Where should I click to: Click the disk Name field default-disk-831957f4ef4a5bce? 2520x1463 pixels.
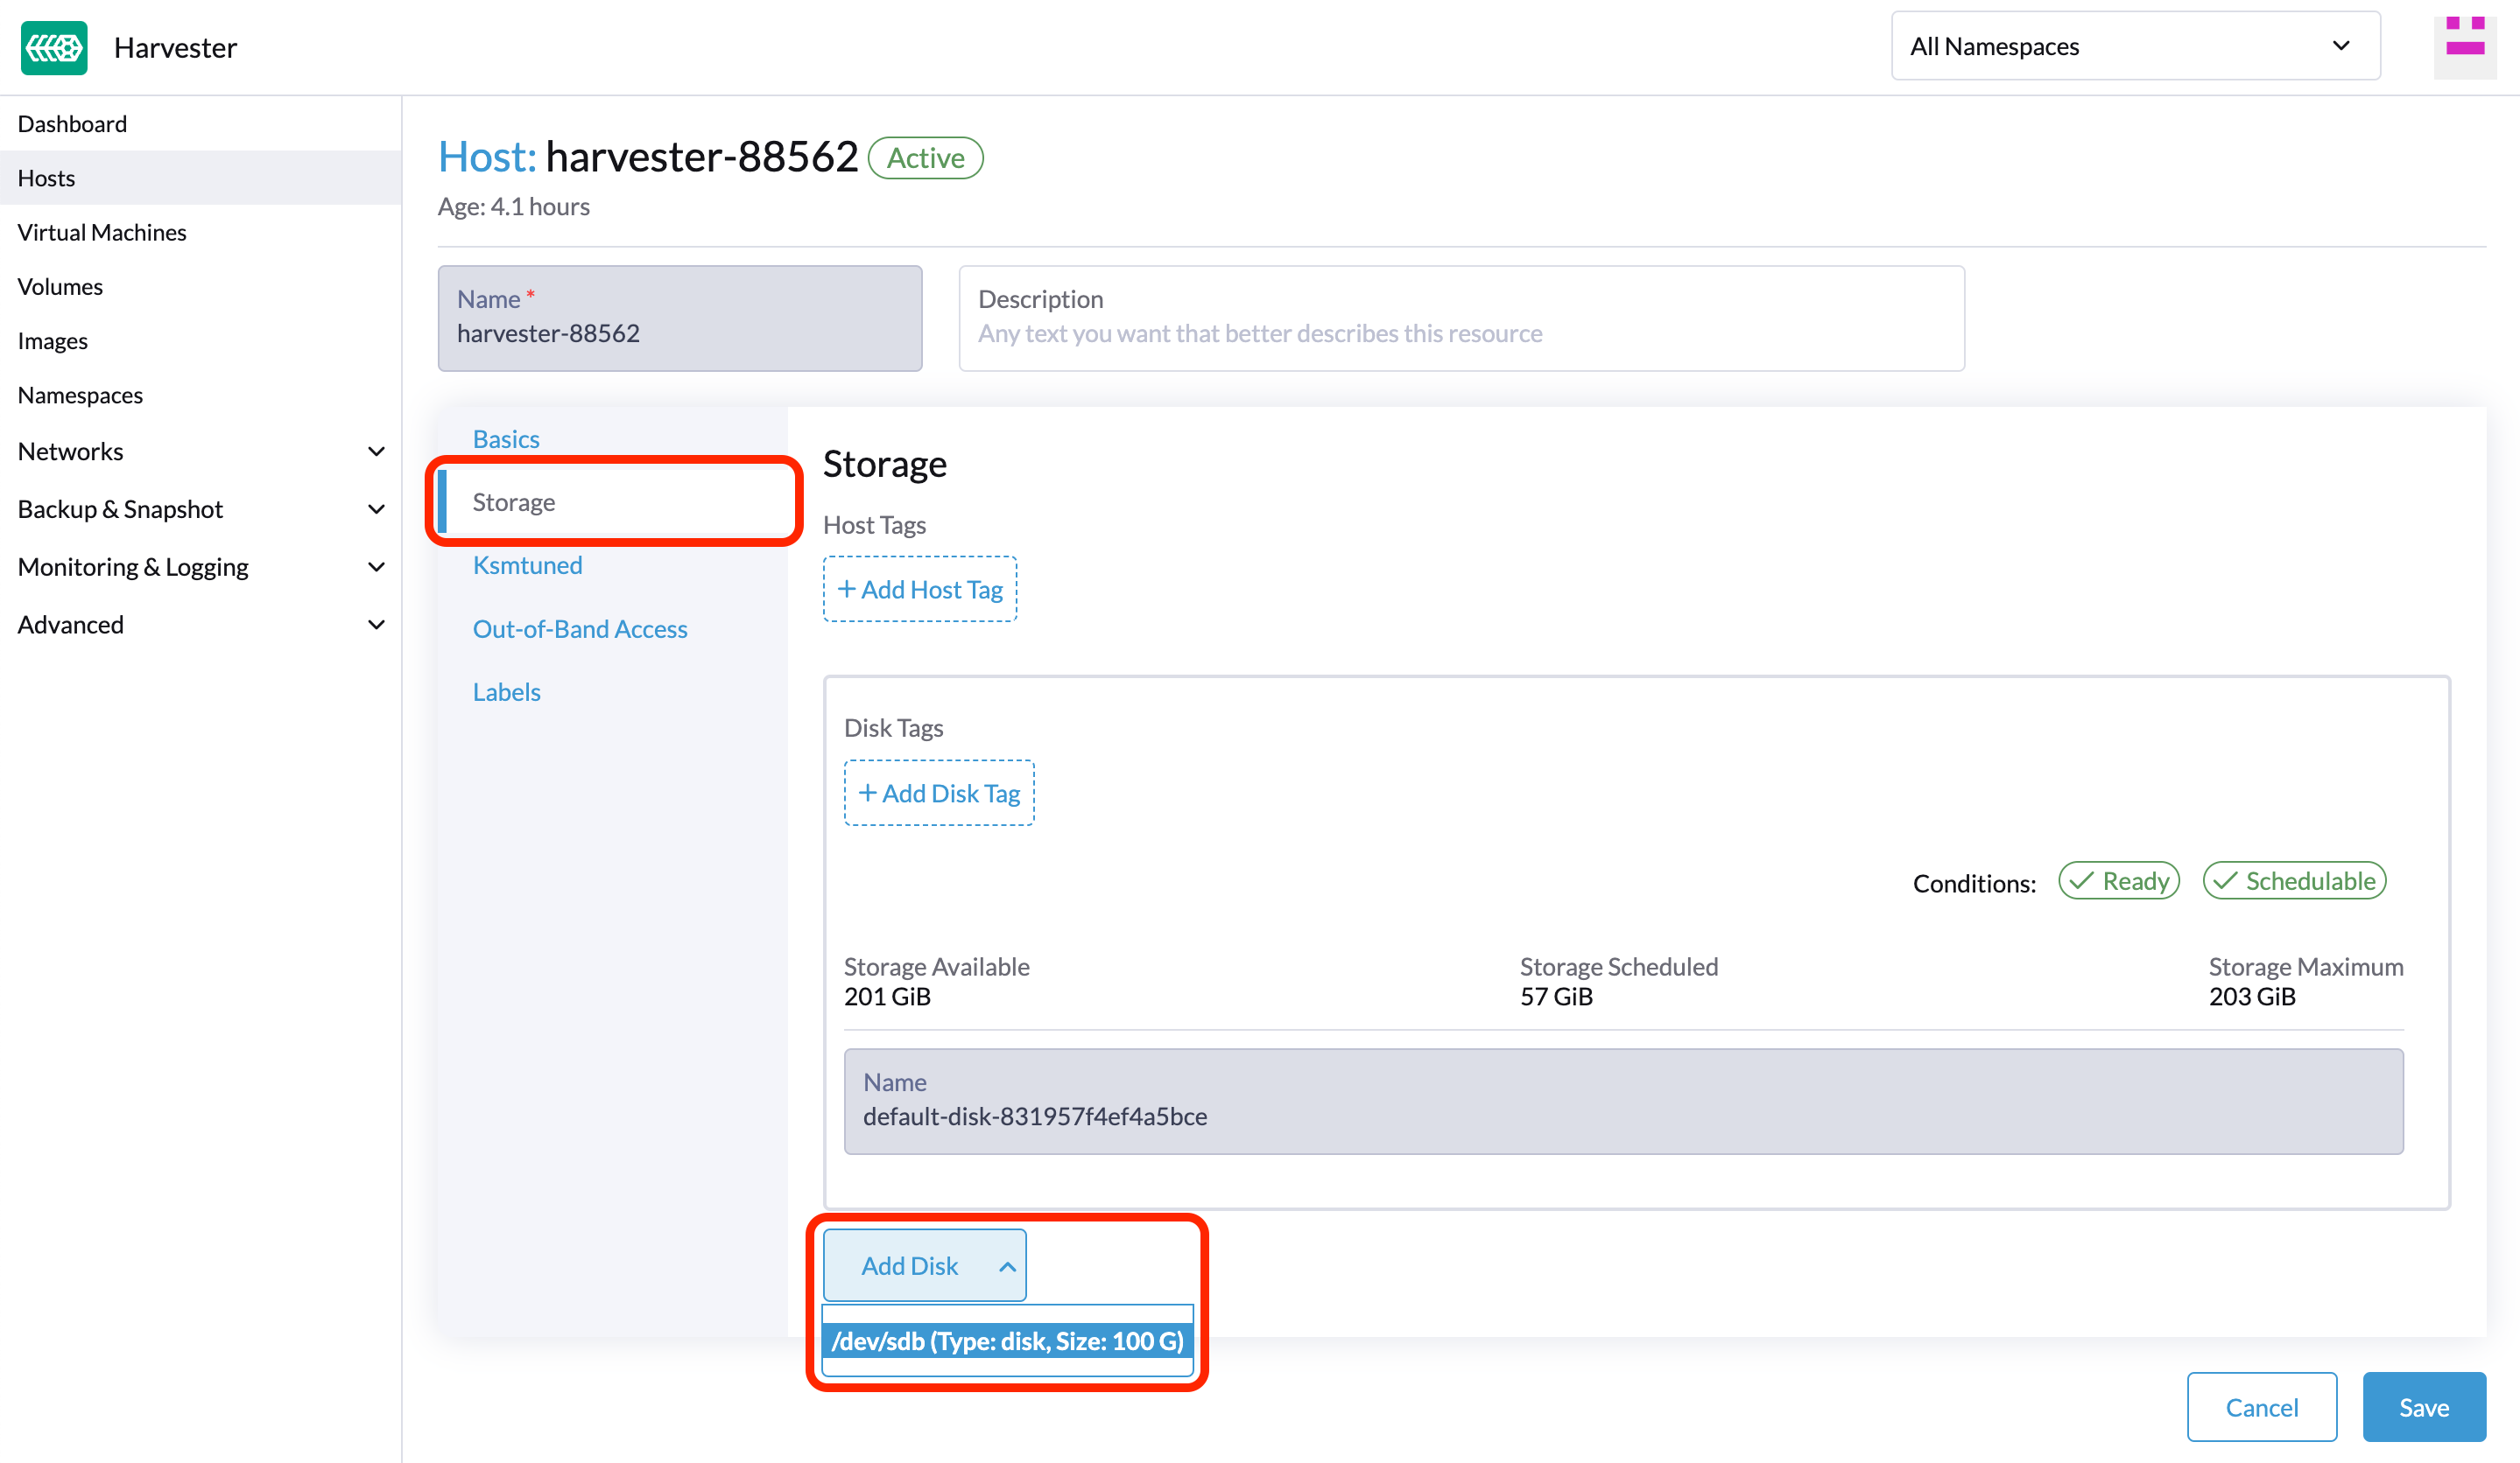point(1623,1102)
